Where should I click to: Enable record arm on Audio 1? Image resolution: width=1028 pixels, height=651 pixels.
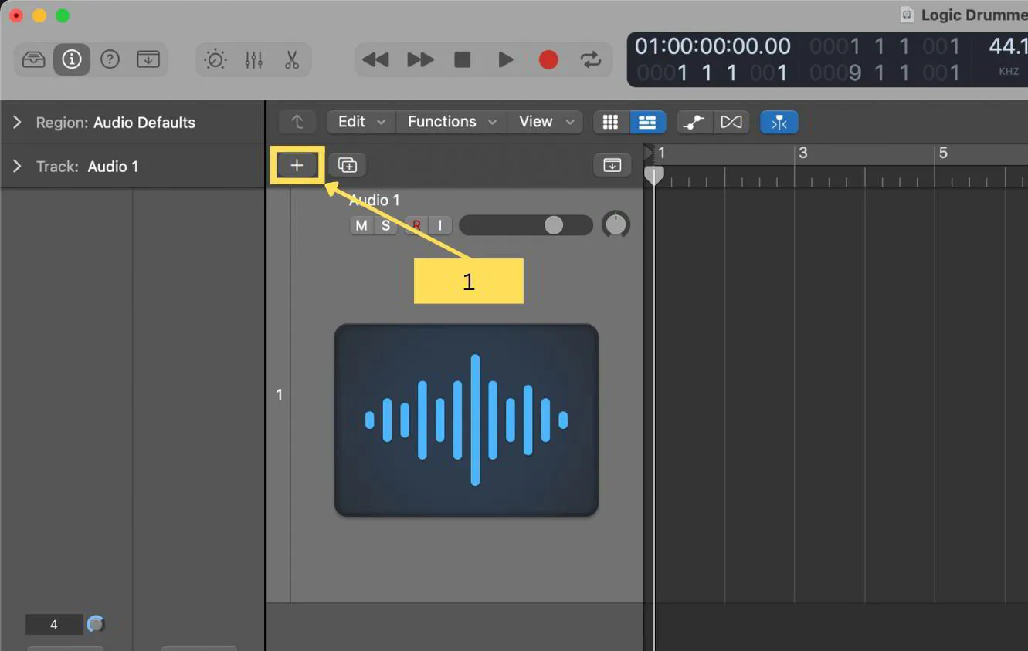[x=416, y=225]
